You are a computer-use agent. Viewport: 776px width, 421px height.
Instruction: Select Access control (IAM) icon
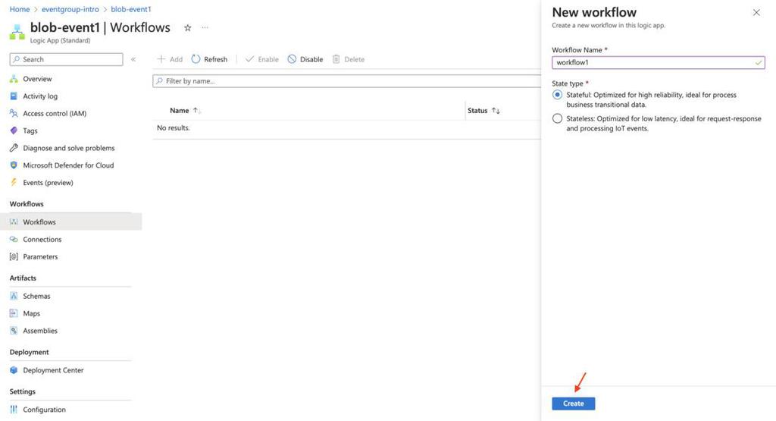point(14,114)
